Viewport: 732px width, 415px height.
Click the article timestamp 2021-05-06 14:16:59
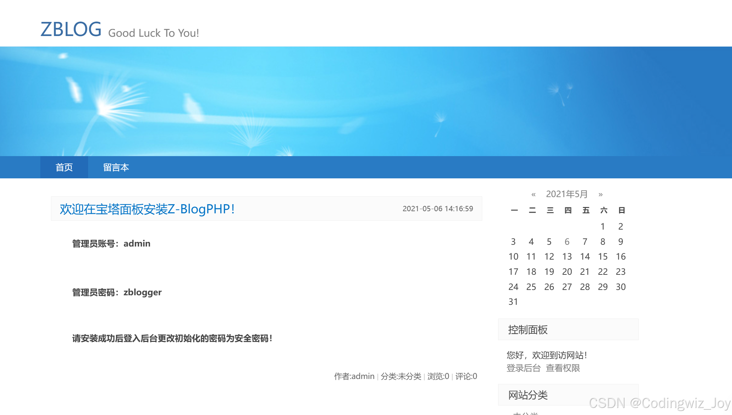tap(438, 208)
